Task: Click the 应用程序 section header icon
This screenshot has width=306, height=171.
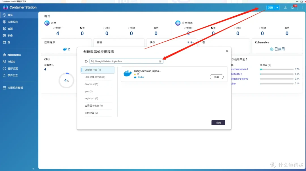Action: [178, 23]
